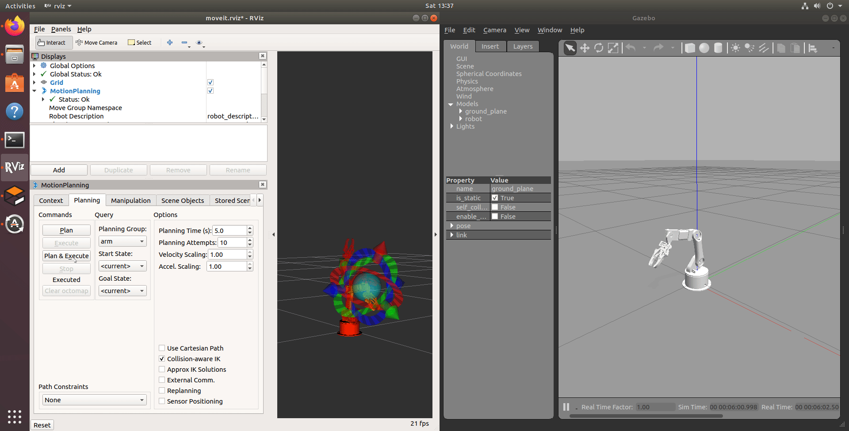The height and width of the screenshot is (431, 849).
Task: Toggle is_static True checkbox in Gazebo
Action: point(495,198)
